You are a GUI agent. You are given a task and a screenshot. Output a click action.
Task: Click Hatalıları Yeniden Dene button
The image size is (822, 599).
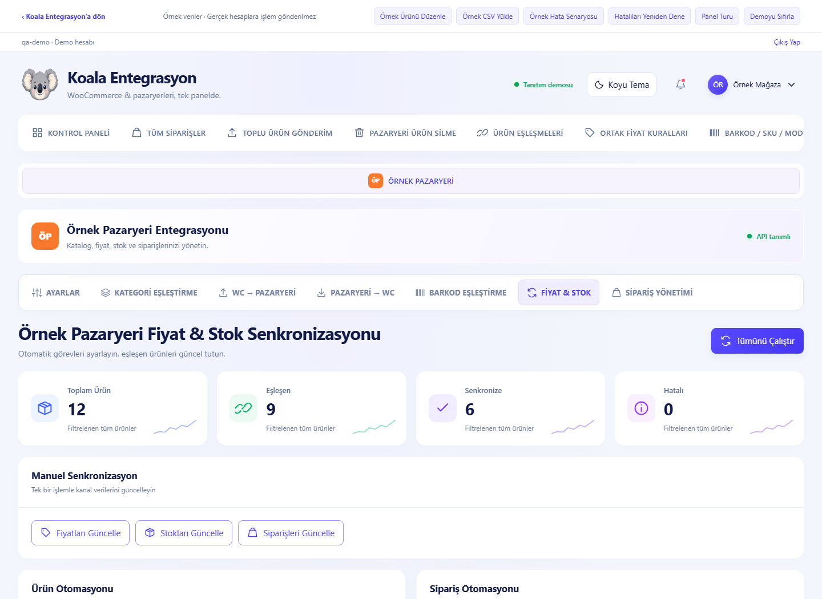[x=650, y=17]
